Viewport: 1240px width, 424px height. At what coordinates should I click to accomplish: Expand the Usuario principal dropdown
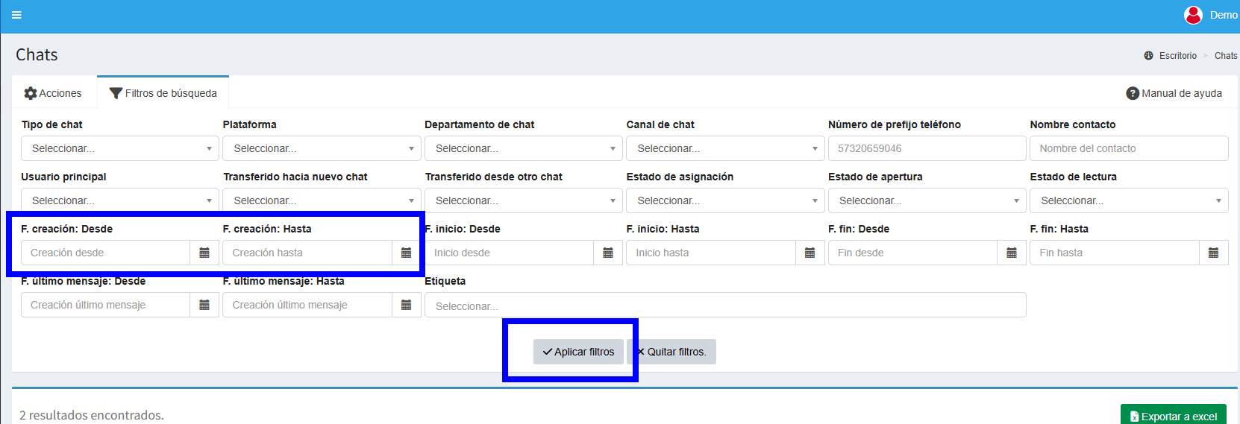coord(120,200)
